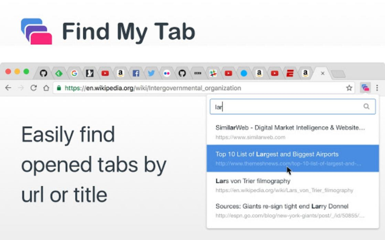The width and height of the screenshot is (385, 240).
Task: Open the Chrome three-dot menu
Action: (x=377, y=88)
